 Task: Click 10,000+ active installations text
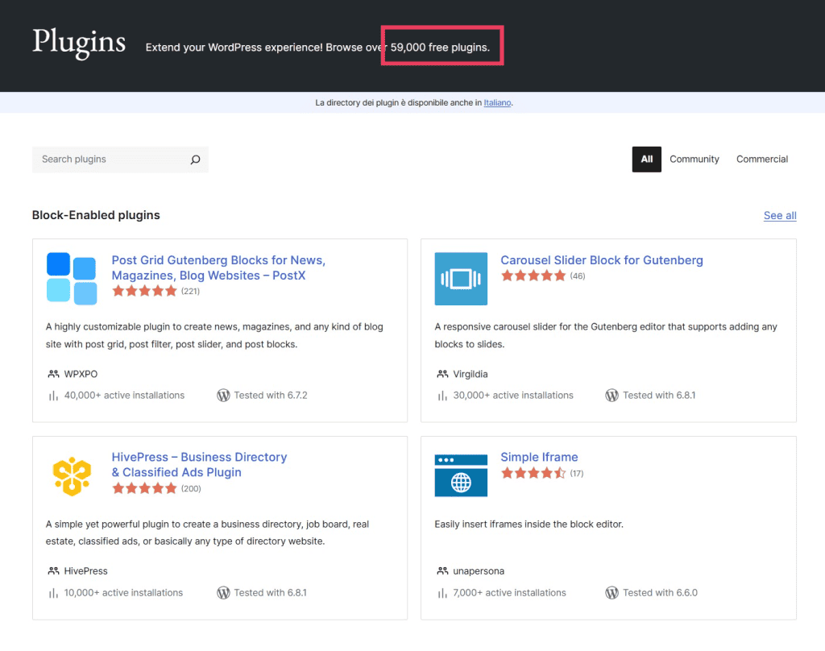pos(123,592)
